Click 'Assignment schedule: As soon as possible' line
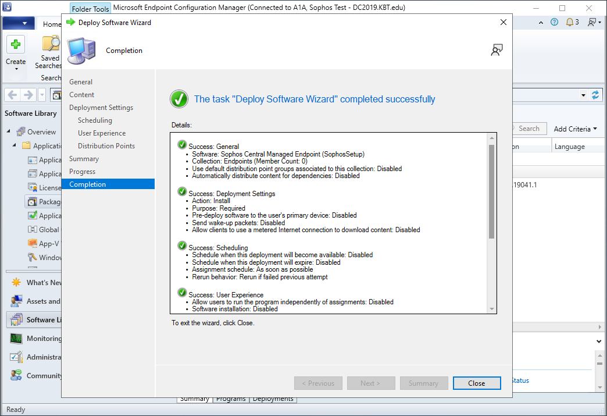 coord(252,269)
